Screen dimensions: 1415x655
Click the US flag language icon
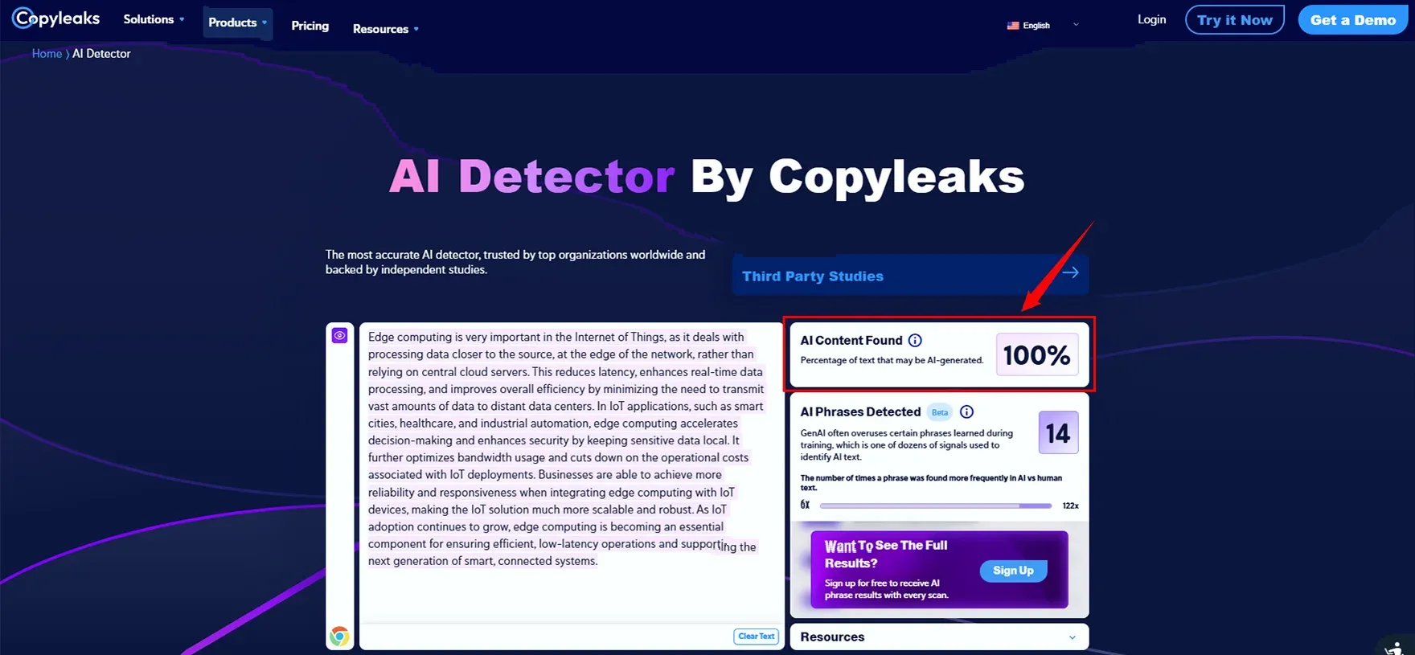(1013, 26)
